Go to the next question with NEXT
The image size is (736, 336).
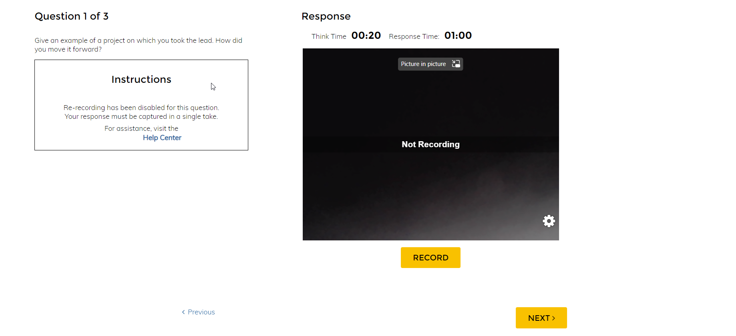[541, 318]
